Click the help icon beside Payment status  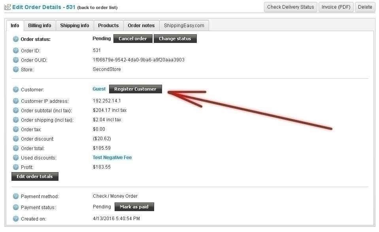pyautogui.click(x=16, y=208)
